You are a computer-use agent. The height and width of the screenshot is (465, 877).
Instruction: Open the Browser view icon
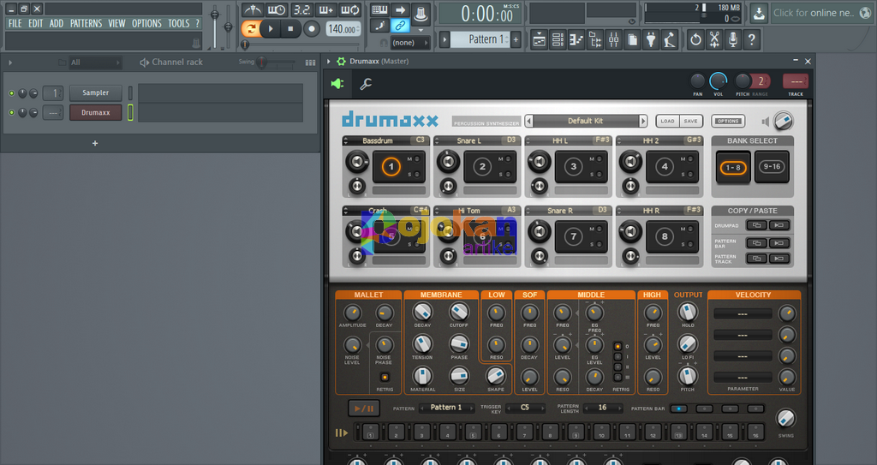coord(595,39)
